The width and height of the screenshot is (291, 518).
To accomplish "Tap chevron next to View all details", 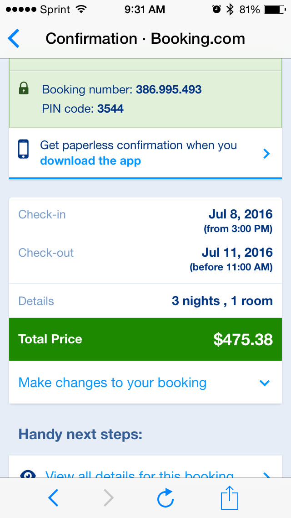I will click(267, 476).
